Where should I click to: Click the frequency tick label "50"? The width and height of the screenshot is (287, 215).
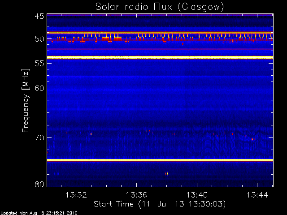click(x=39, y=39)
